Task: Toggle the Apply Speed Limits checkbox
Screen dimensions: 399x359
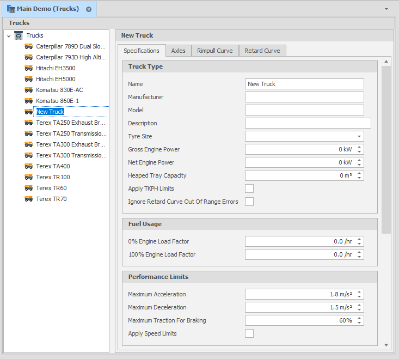Action: (x=249, y=333)
